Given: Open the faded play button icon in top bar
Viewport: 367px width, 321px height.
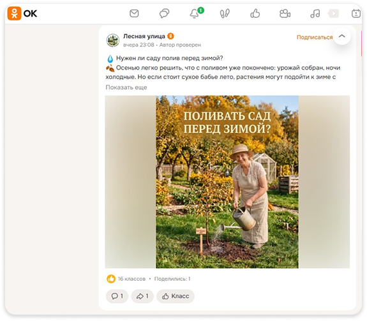Looking at the screenshot, I should point(333,13).
